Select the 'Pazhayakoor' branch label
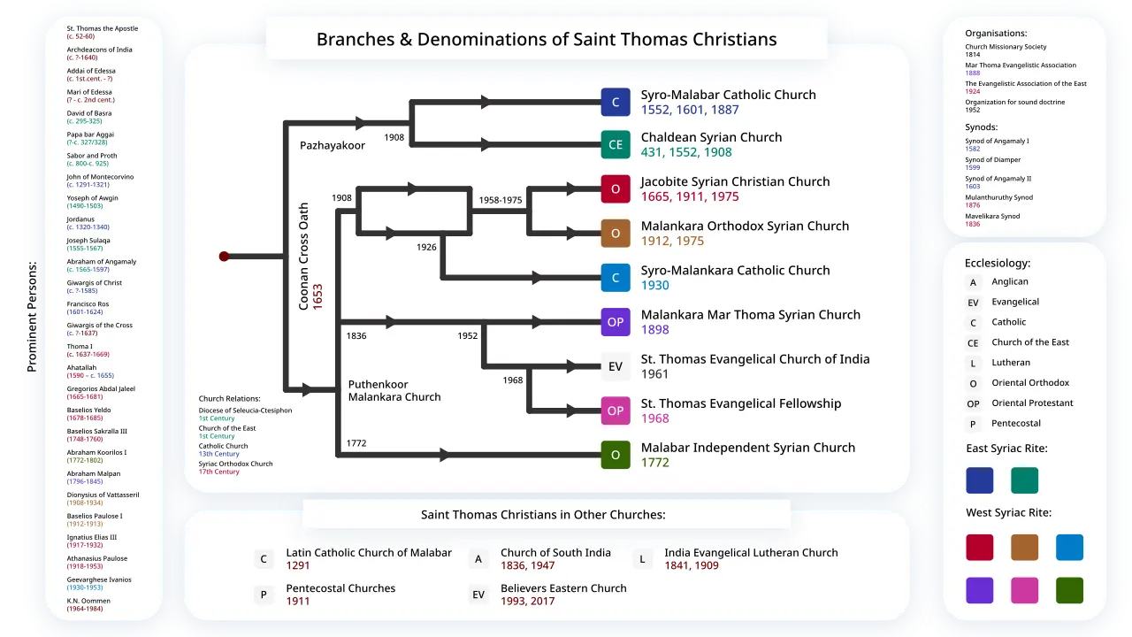Viewport: 1132px width, 637px height. coord(333,145)
